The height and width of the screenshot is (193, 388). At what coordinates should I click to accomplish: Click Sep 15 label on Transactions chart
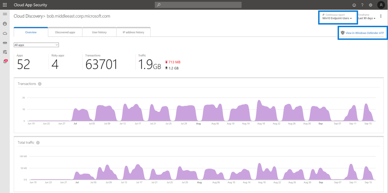[369, 123]
